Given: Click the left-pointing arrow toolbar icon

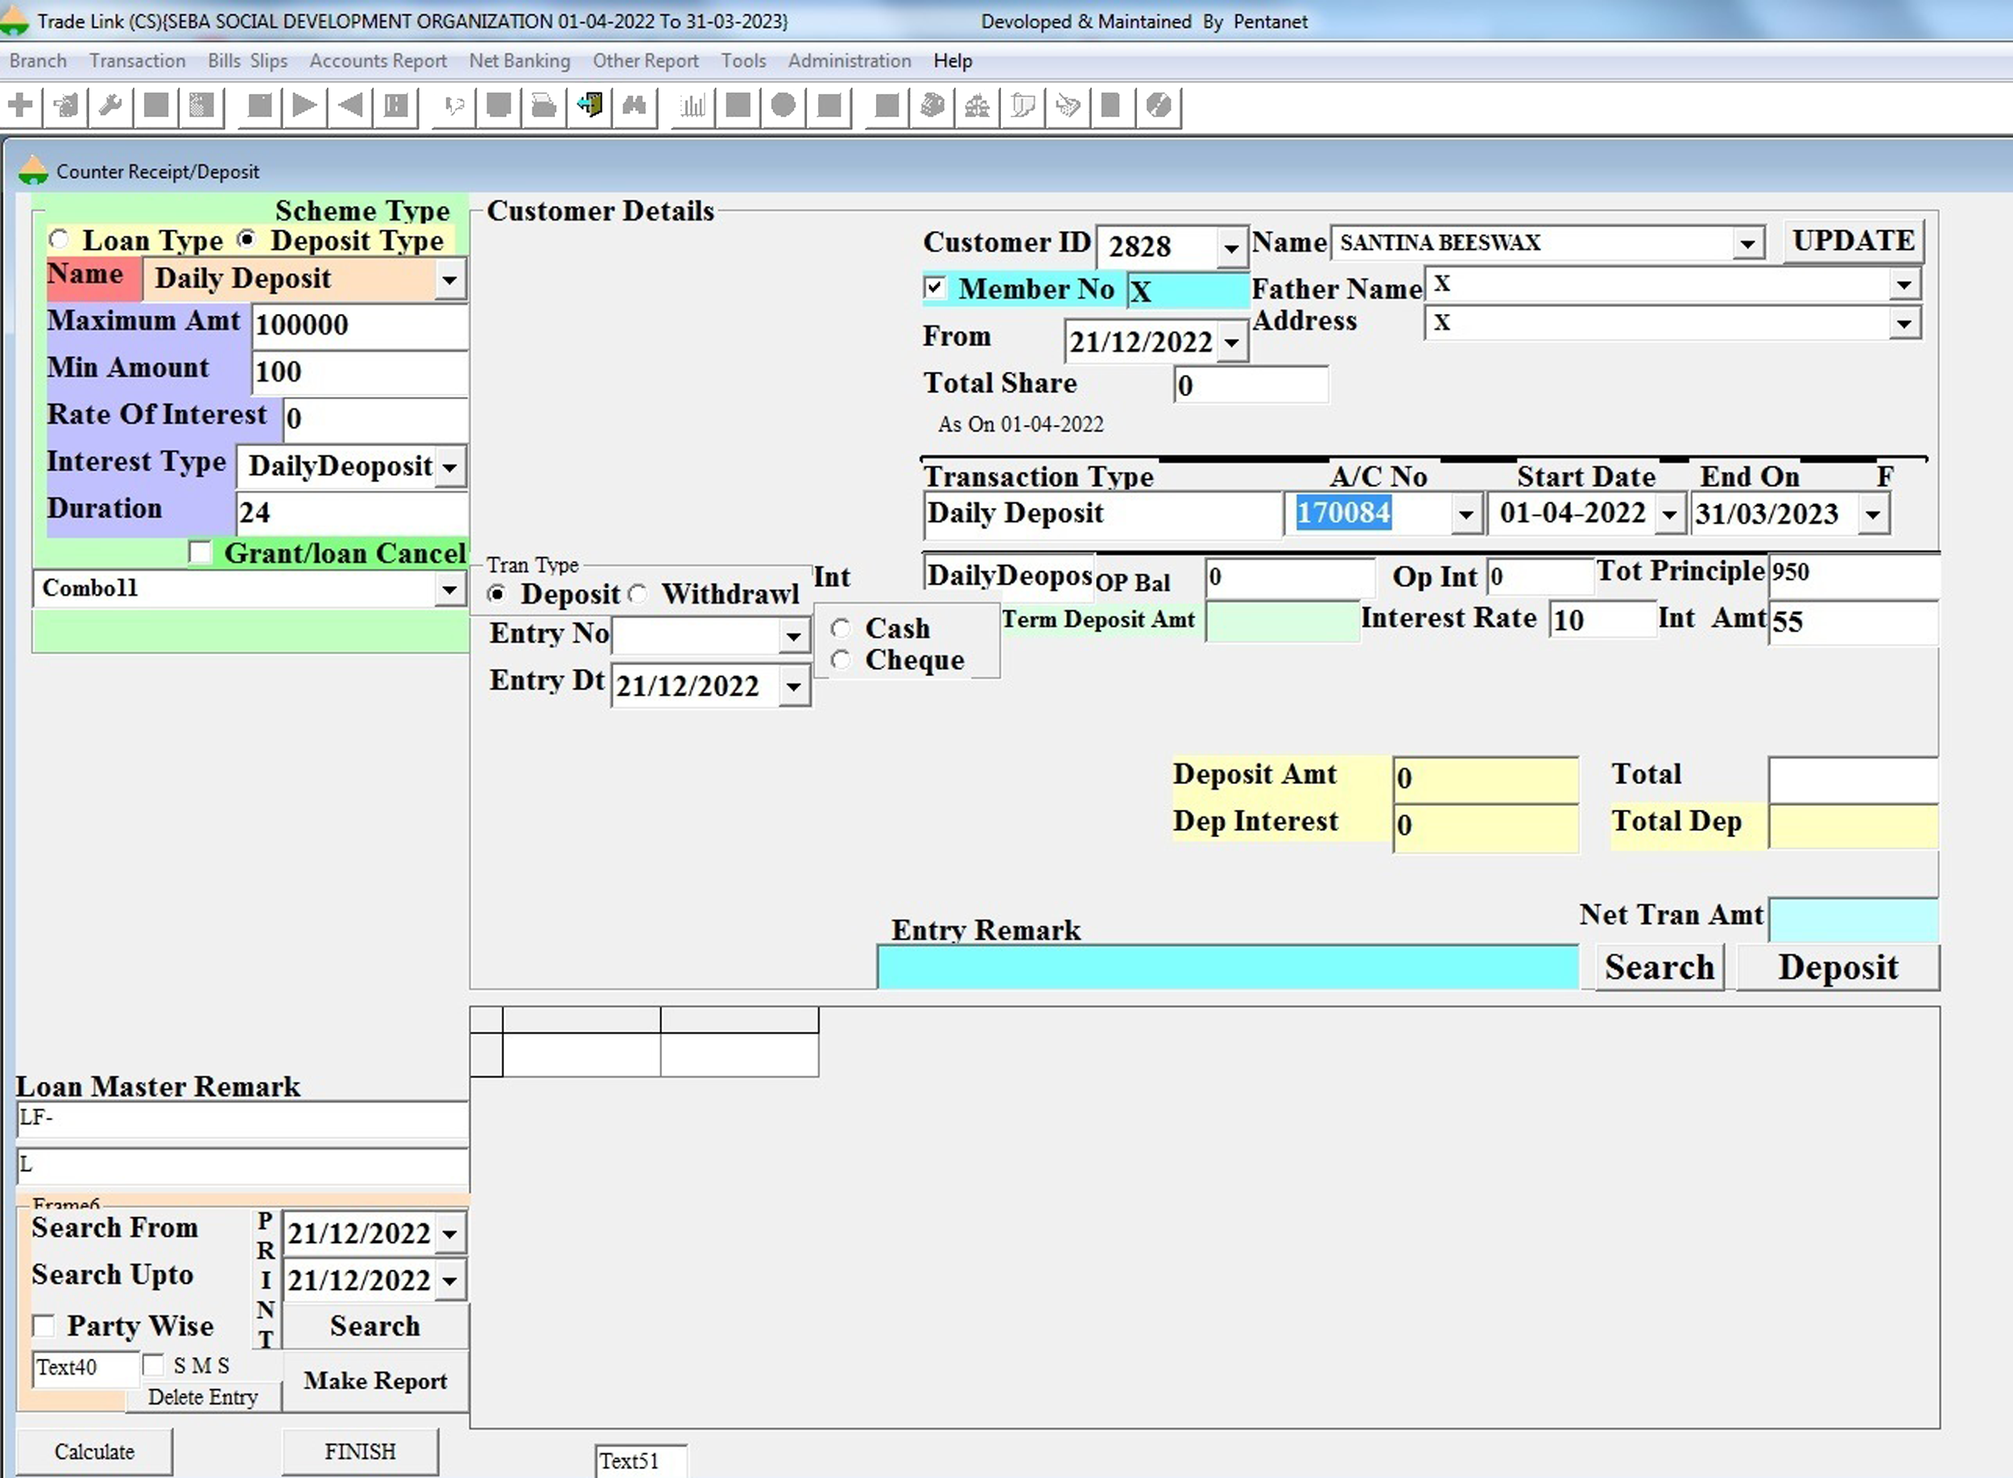Looking at the screenshot, I should pos(349,106).
